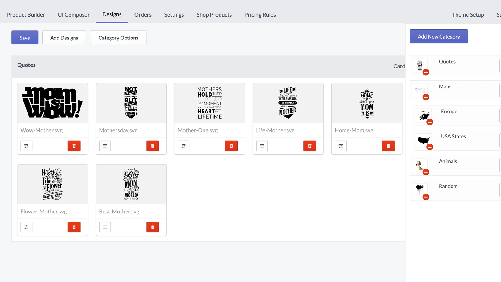Screen dimensions: 501x282
Task: Delete the Wow-Mother.svg design
Action: coord(74,146)
